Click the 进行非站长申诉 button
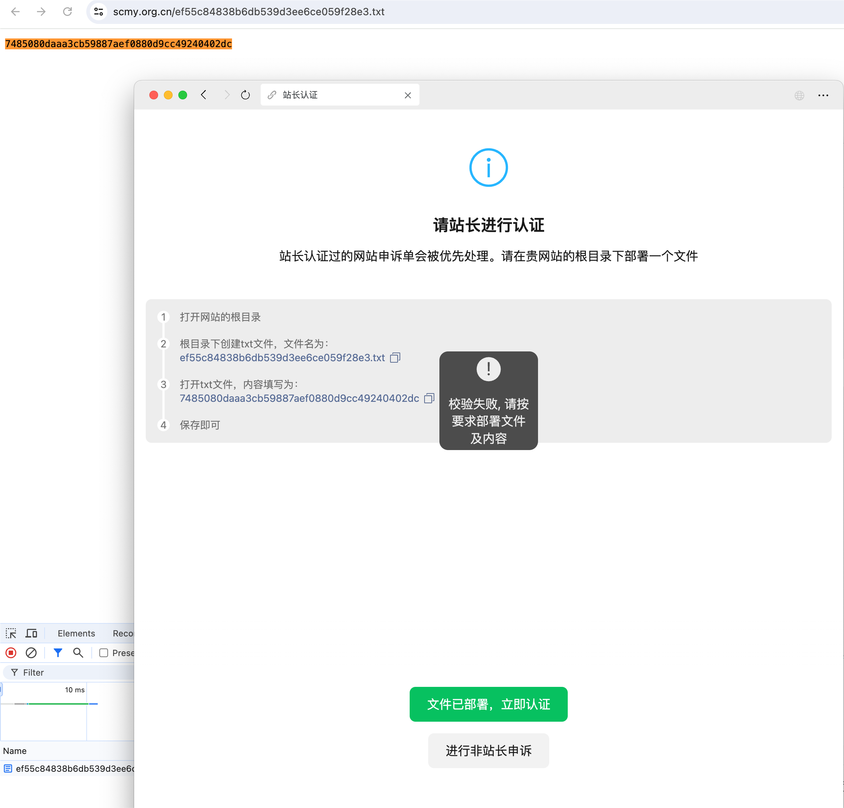The width and height of the screenshot is (844, 808). pyautogui.click(x=488, y=751)
